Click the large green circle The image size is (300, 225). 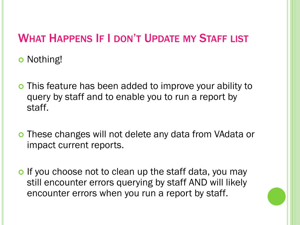[x=277, y=197]
